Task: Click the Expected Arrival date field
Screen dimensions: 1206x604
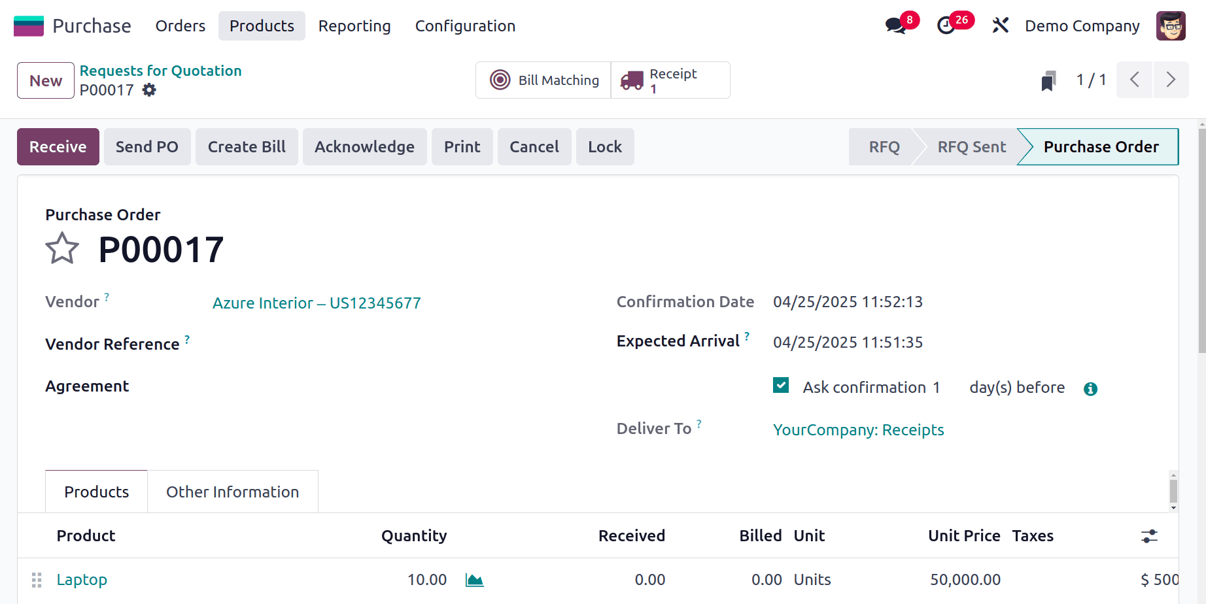Action: tap(848, 343)
